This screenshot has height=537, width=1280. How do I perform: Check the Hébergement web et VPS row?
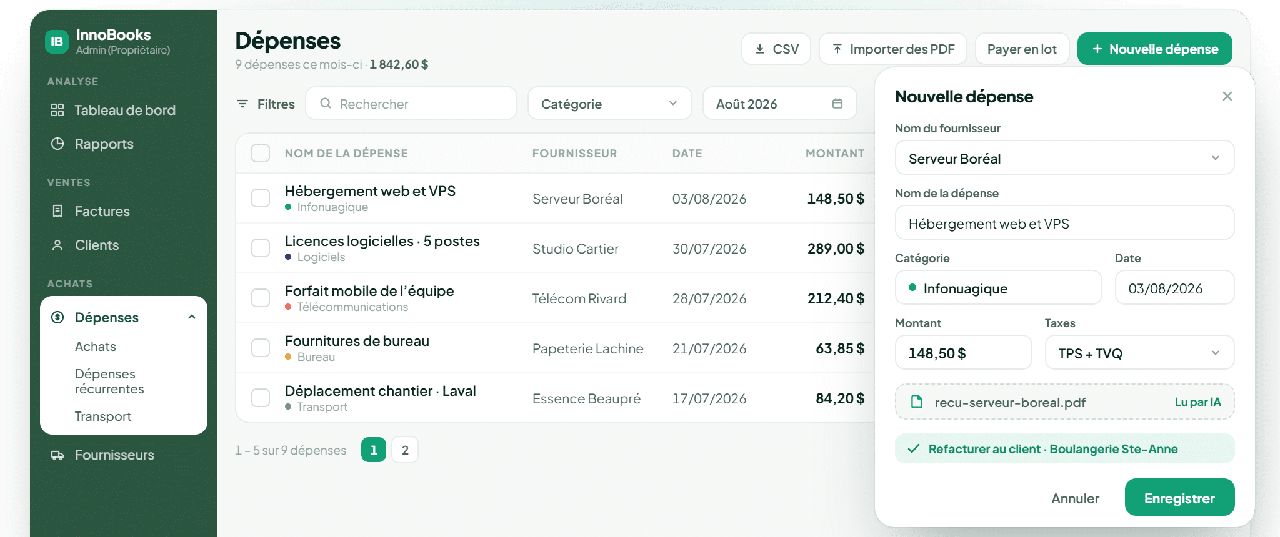click(261, 198)
